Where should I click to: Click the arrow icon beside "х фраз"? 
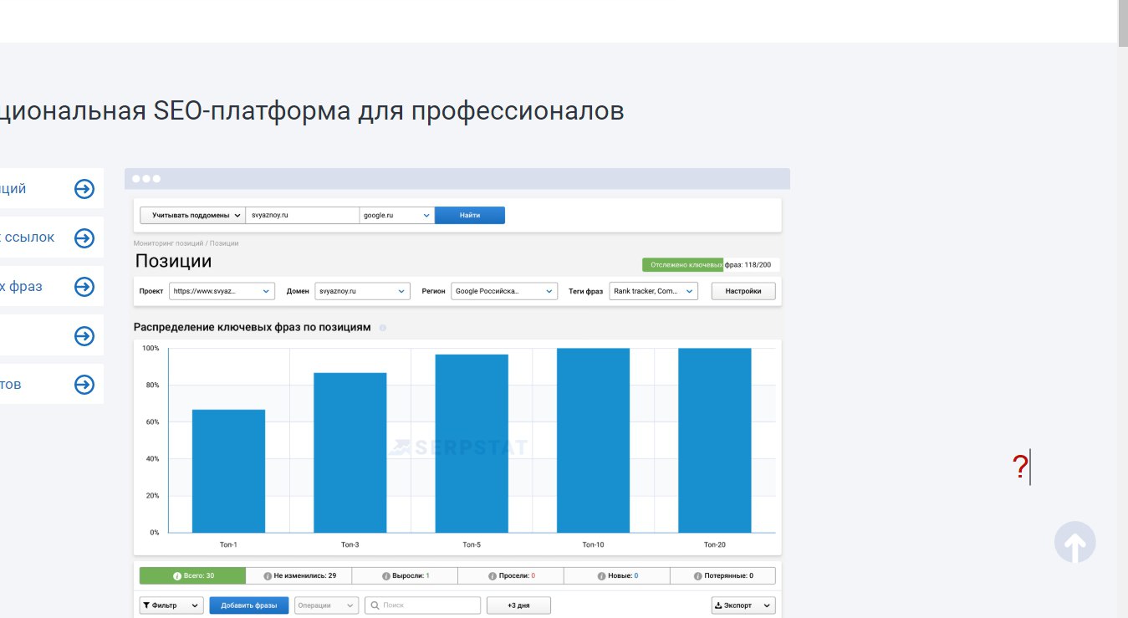click(x=84, y=287)
